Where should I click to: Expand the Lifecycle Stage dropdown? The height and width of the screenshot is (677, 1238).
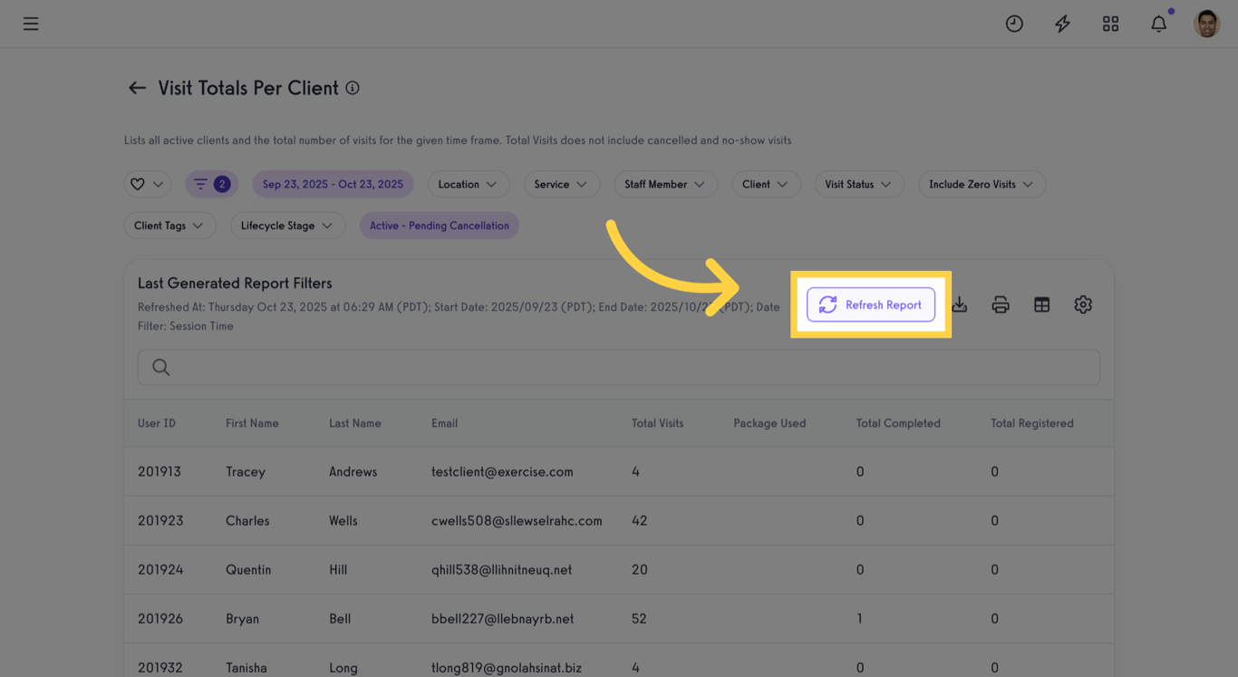(x=287, y=225)
